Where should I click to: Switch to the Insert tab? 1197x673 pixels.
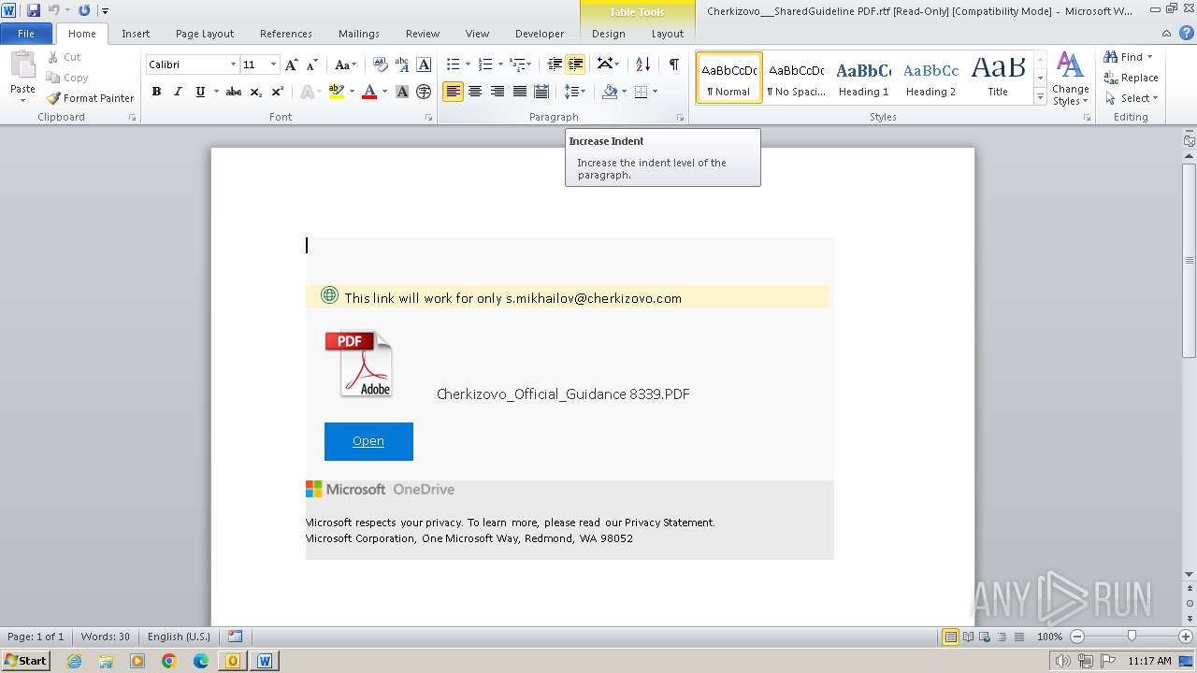tap(136, 33)
